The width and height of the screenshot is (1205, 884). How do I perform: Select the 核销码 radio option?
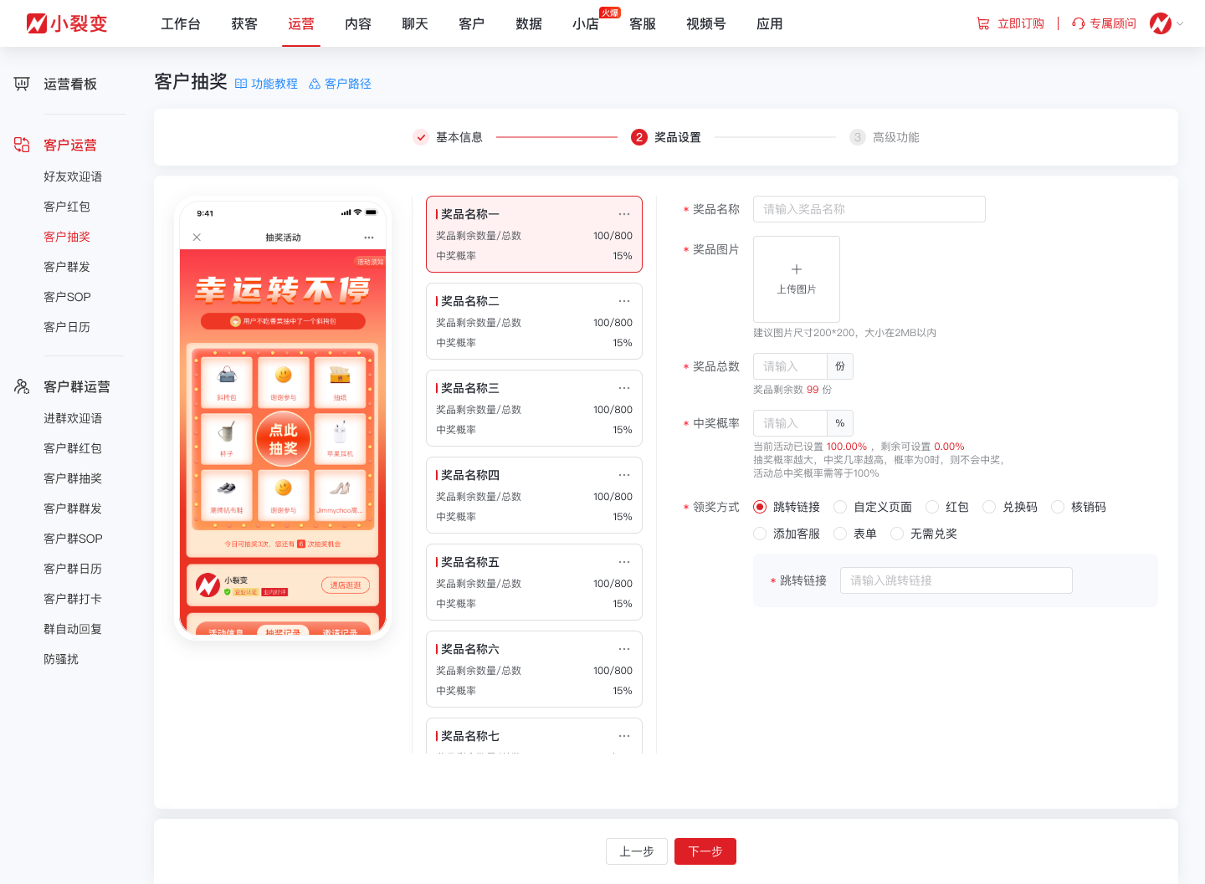(x=1058, y=507)
